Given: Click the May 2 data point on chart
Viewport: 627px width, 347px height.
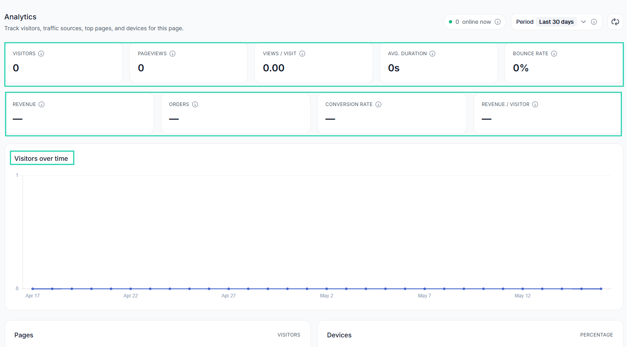Looking at the screenshot, I should click(x=327, y=289).
